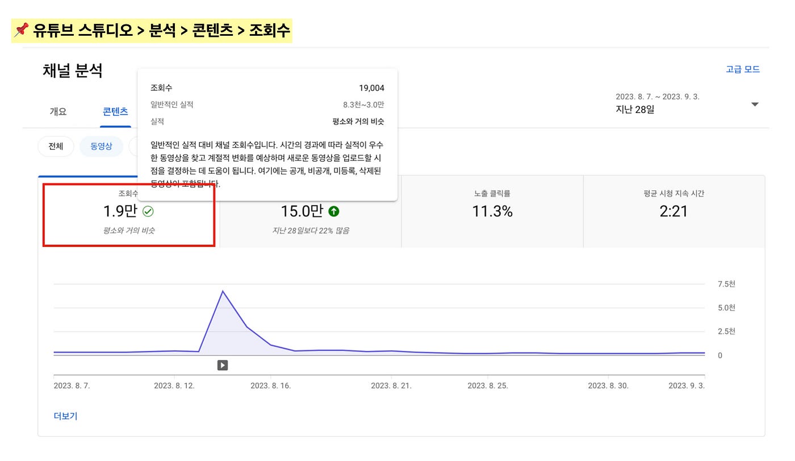The width and height of the screenshot is (795, 461).
Task: Click the peak of the views line chart
Action: pyautogui.click(x=223, y=291)
